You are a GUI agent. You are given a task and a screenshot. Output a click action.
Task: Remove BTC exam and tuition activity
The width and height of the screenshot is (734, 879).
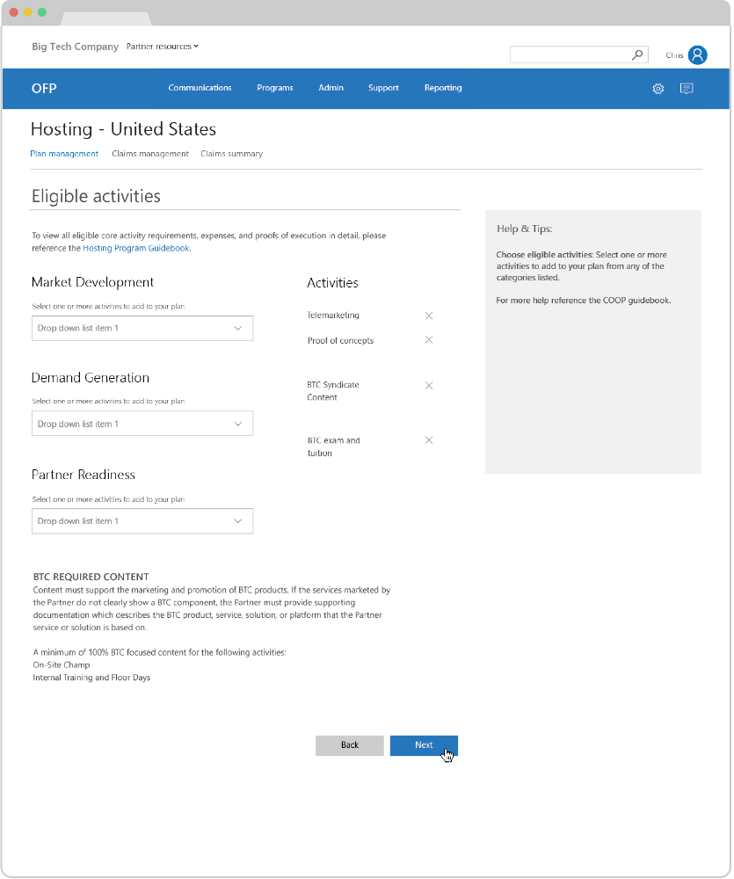click(429, 440)
